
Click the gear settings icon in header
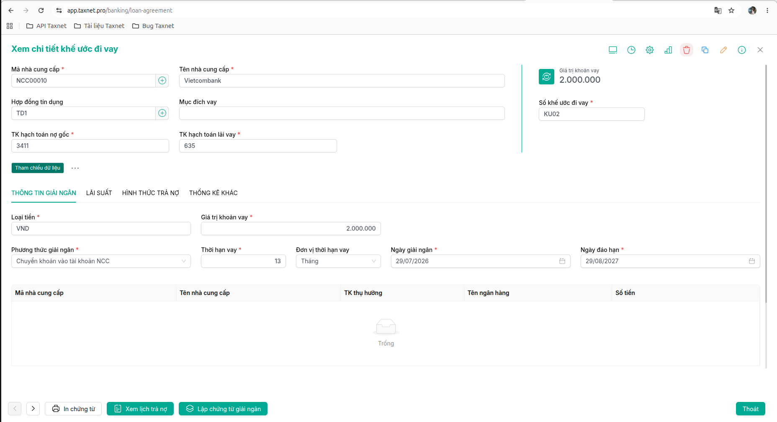pos(650,50)
